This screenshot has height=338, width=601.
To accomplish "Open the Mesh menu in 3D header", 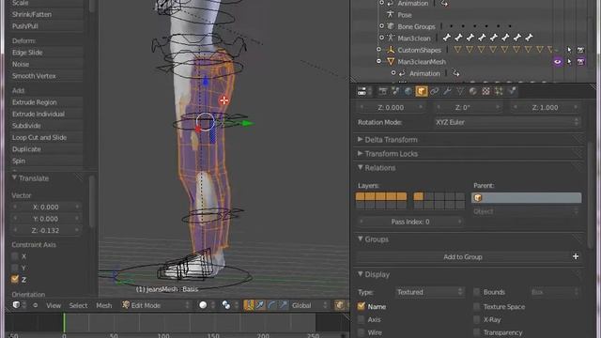I will 104,305.
